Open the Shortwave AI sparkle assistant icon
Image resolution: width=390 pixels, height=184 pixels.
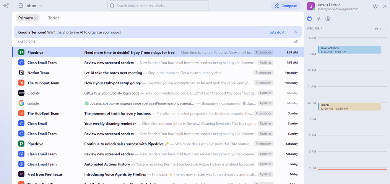6,5
